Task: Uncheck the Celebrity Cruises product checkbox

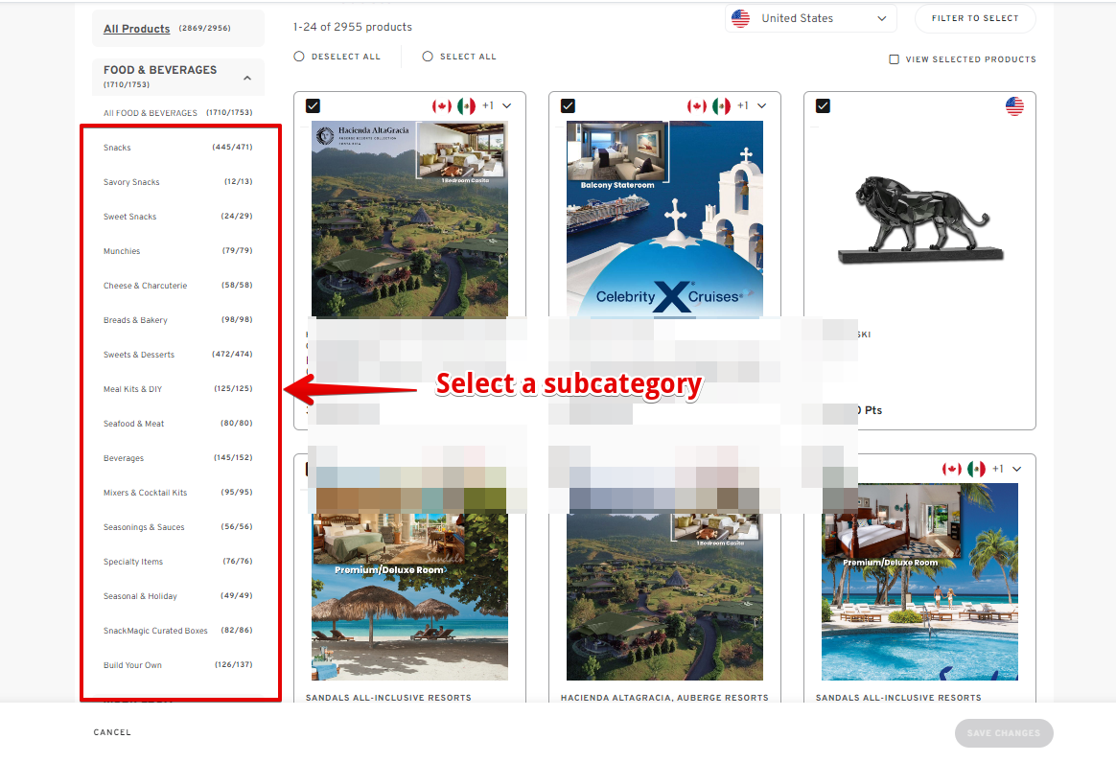Action: click(x=568, y=106)
